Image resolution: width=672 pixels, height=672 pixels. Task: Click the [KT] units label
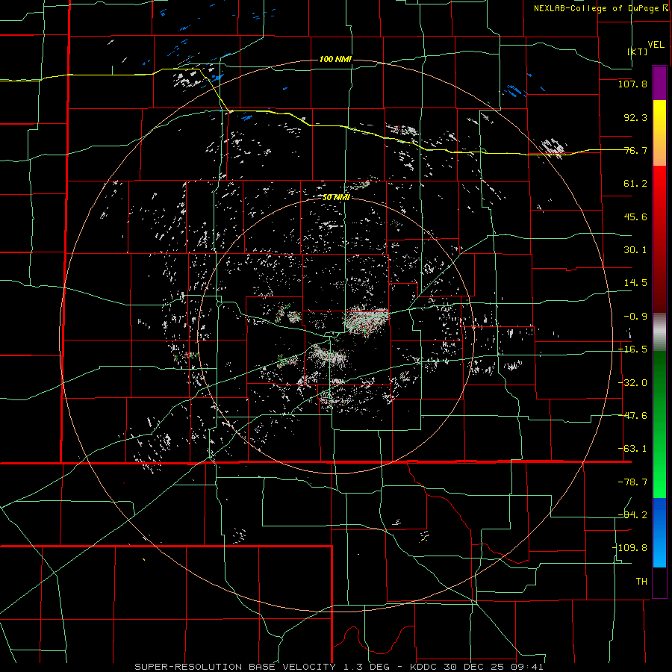click(638, 52)
